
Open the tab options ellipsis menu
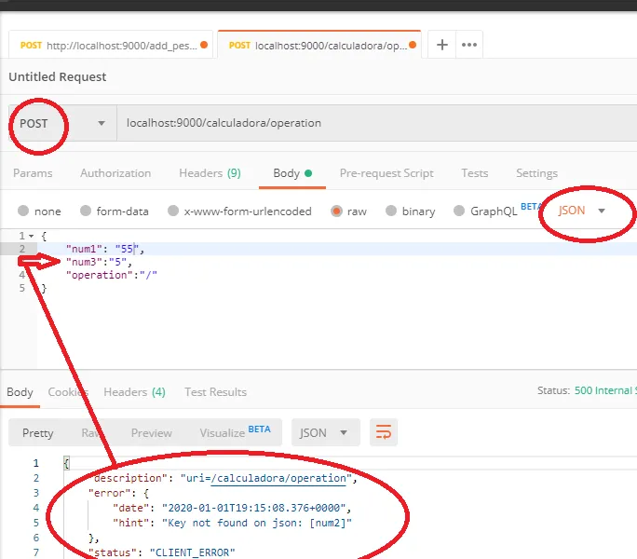[469, 45]
